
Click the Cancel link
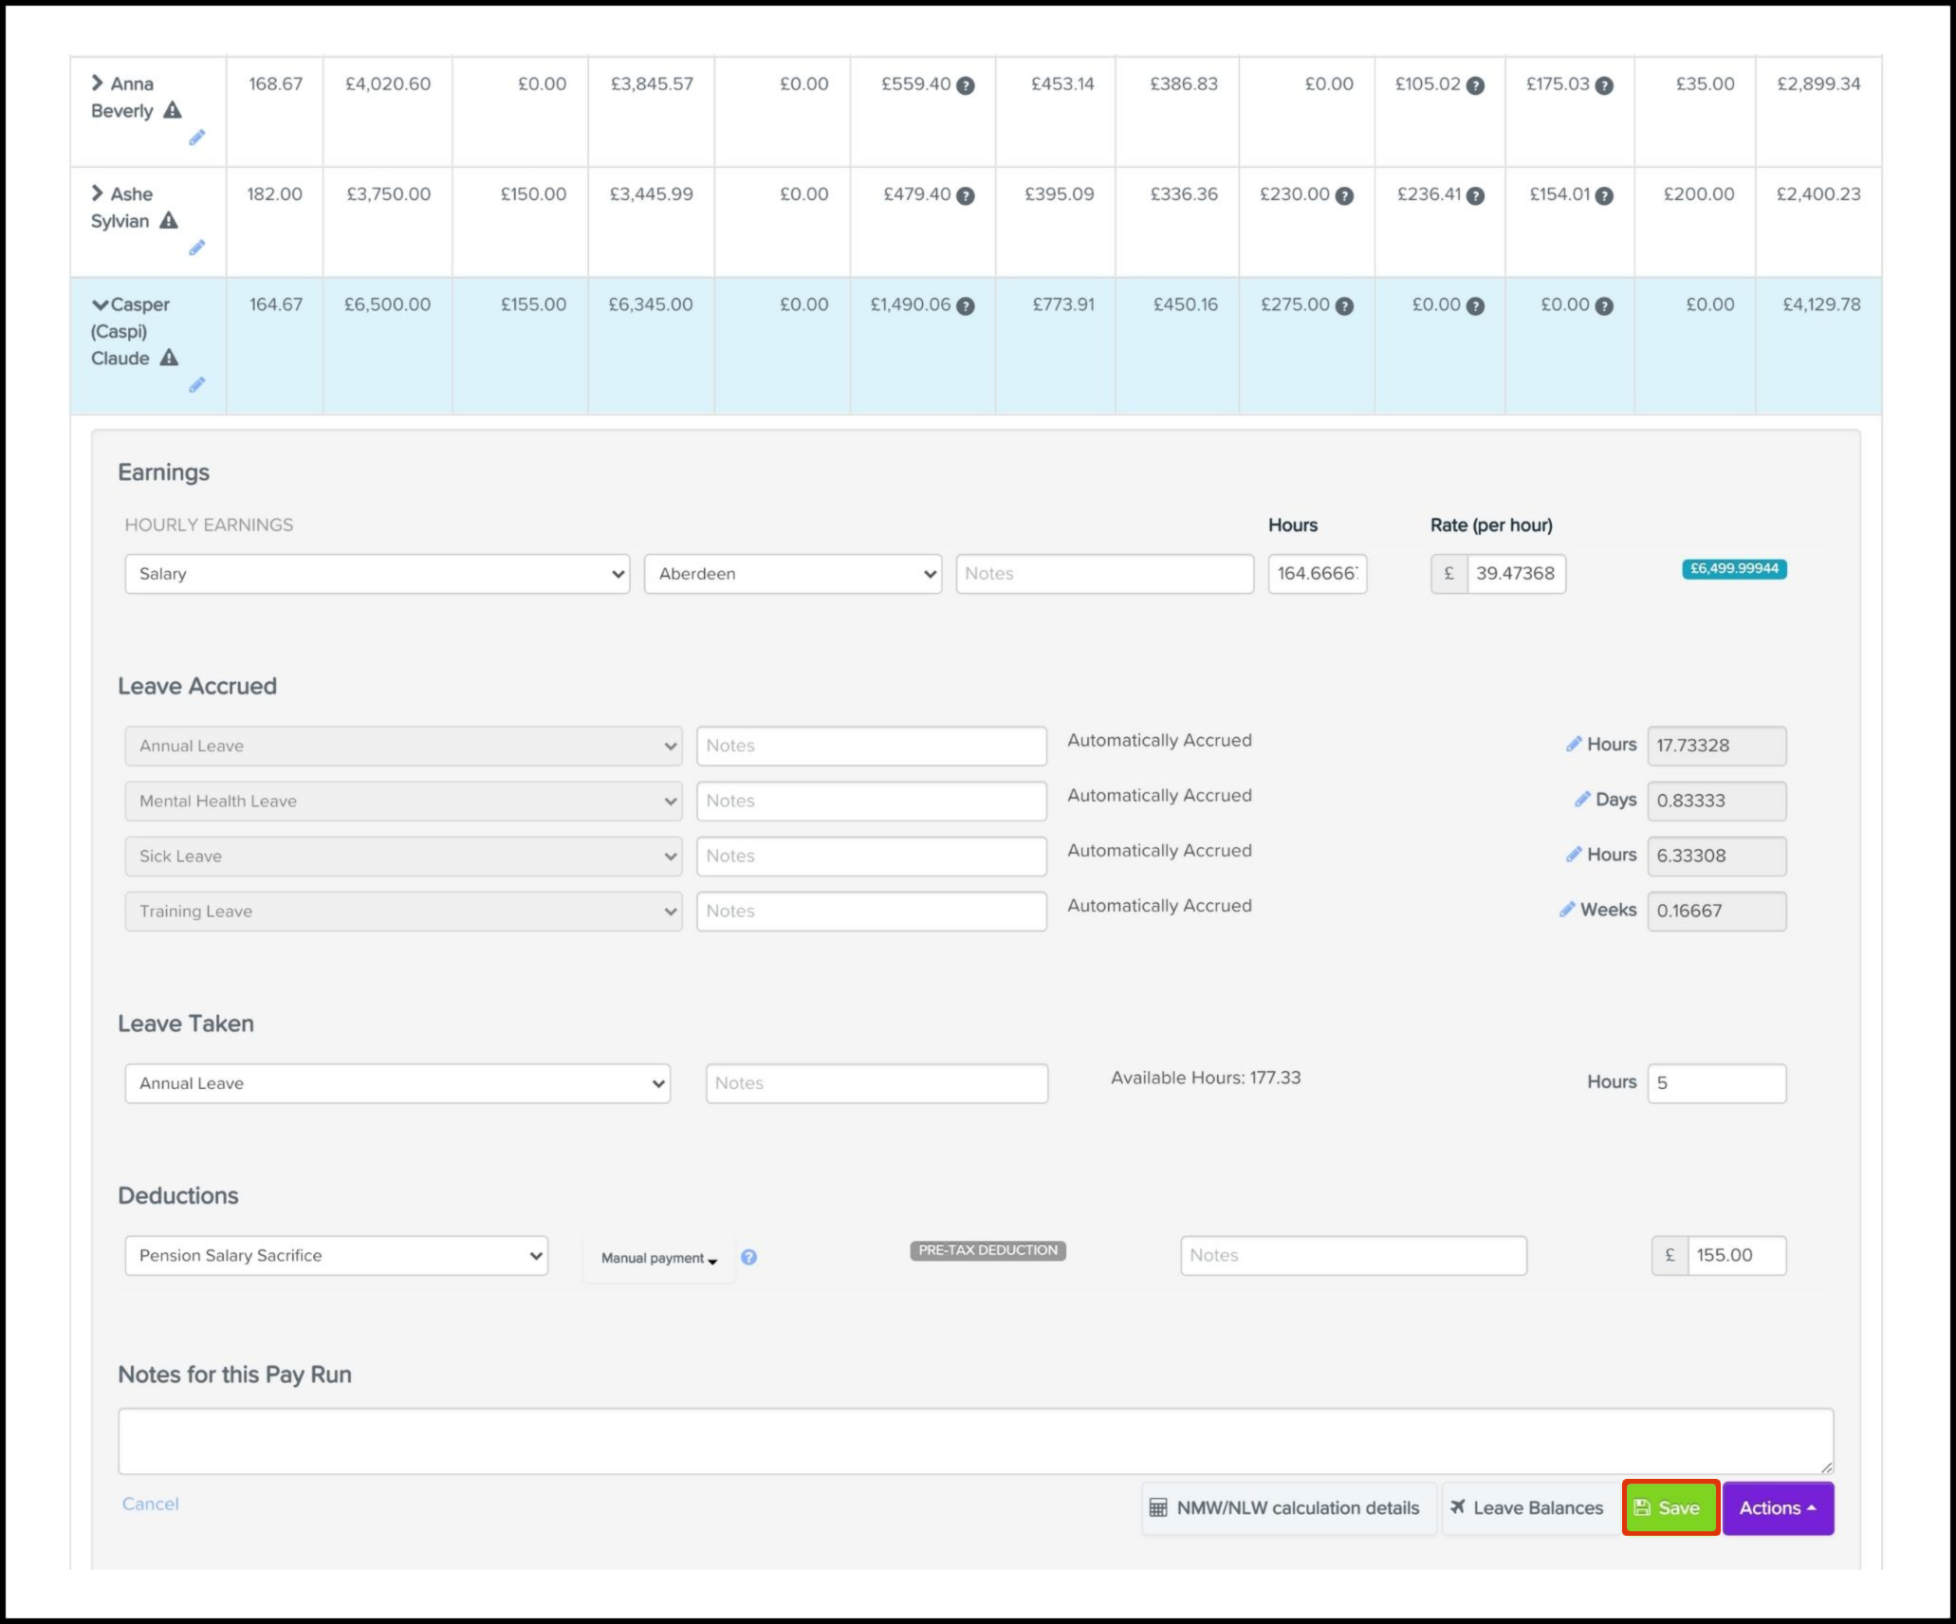tap(150, 1504)
